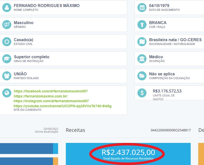This screenshot has width=204, height=165.
Task: Click the group icon beside Partido Isolado
Action: point(7,76)
